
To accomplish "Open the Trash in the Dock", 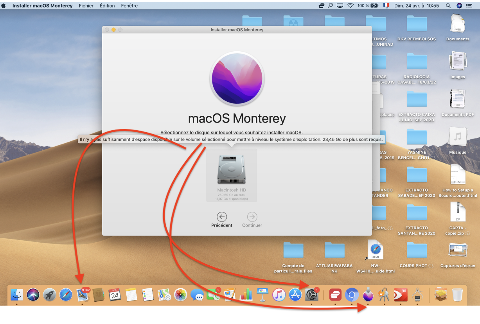I will tap(457, 295).
